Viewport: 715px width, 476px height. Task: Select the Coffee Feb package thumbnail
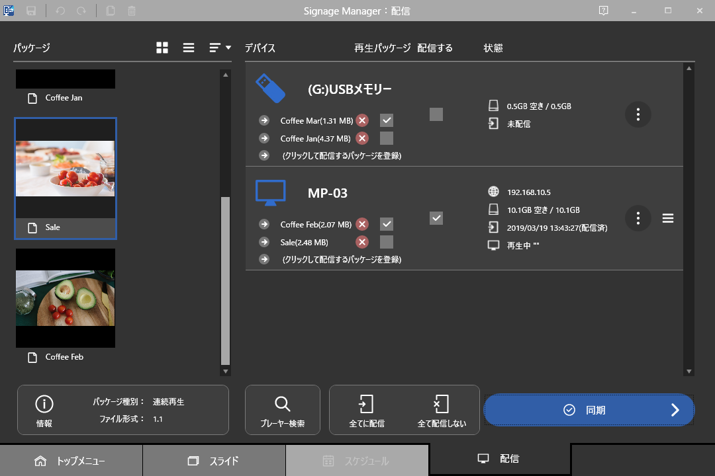click(x=66, y=297)
